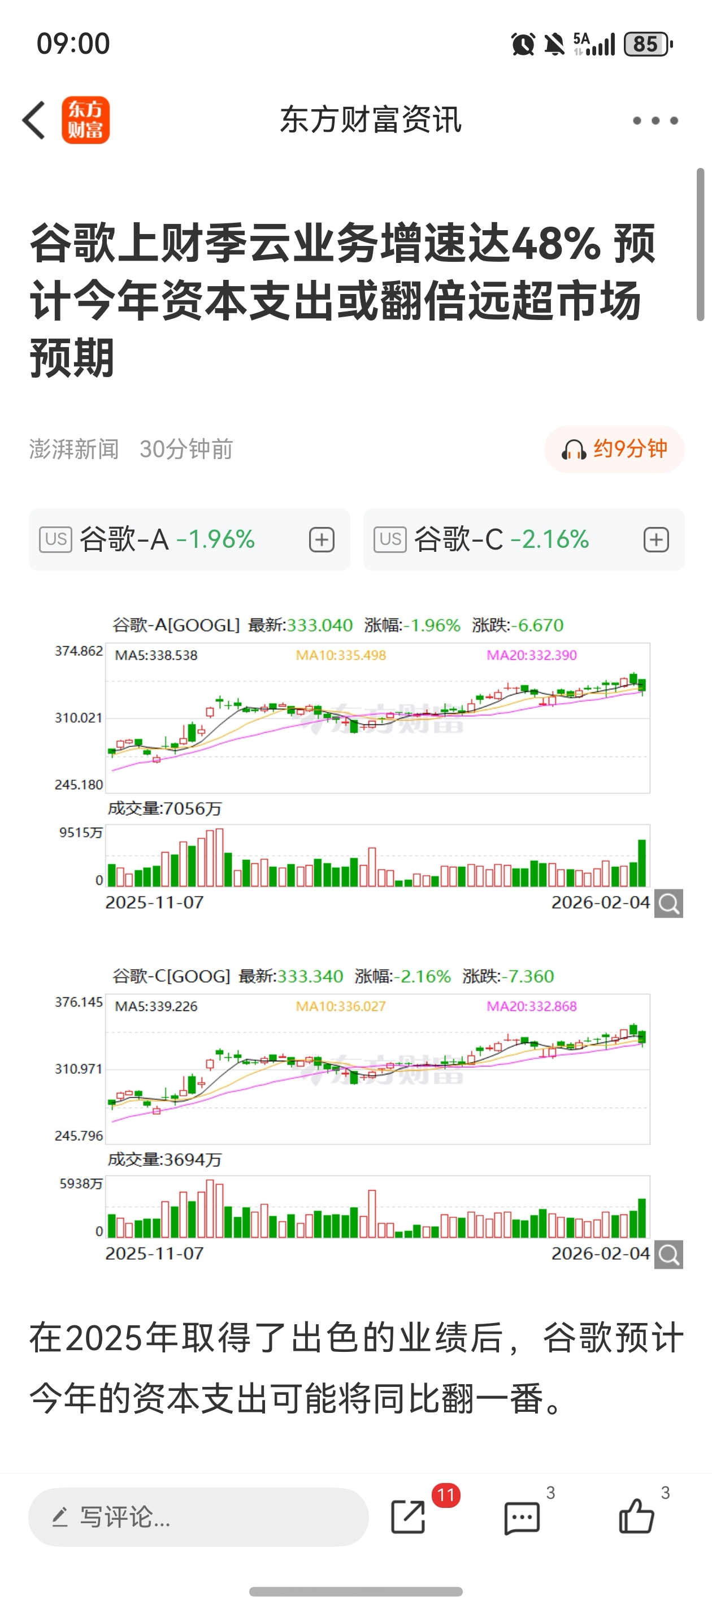Tap the signal strength status icon

pyautogui.click(x=594, y=44)
